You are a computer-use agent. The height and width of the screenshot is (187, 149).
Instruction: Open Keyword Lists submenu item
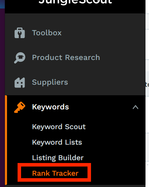tap(57, 142)
